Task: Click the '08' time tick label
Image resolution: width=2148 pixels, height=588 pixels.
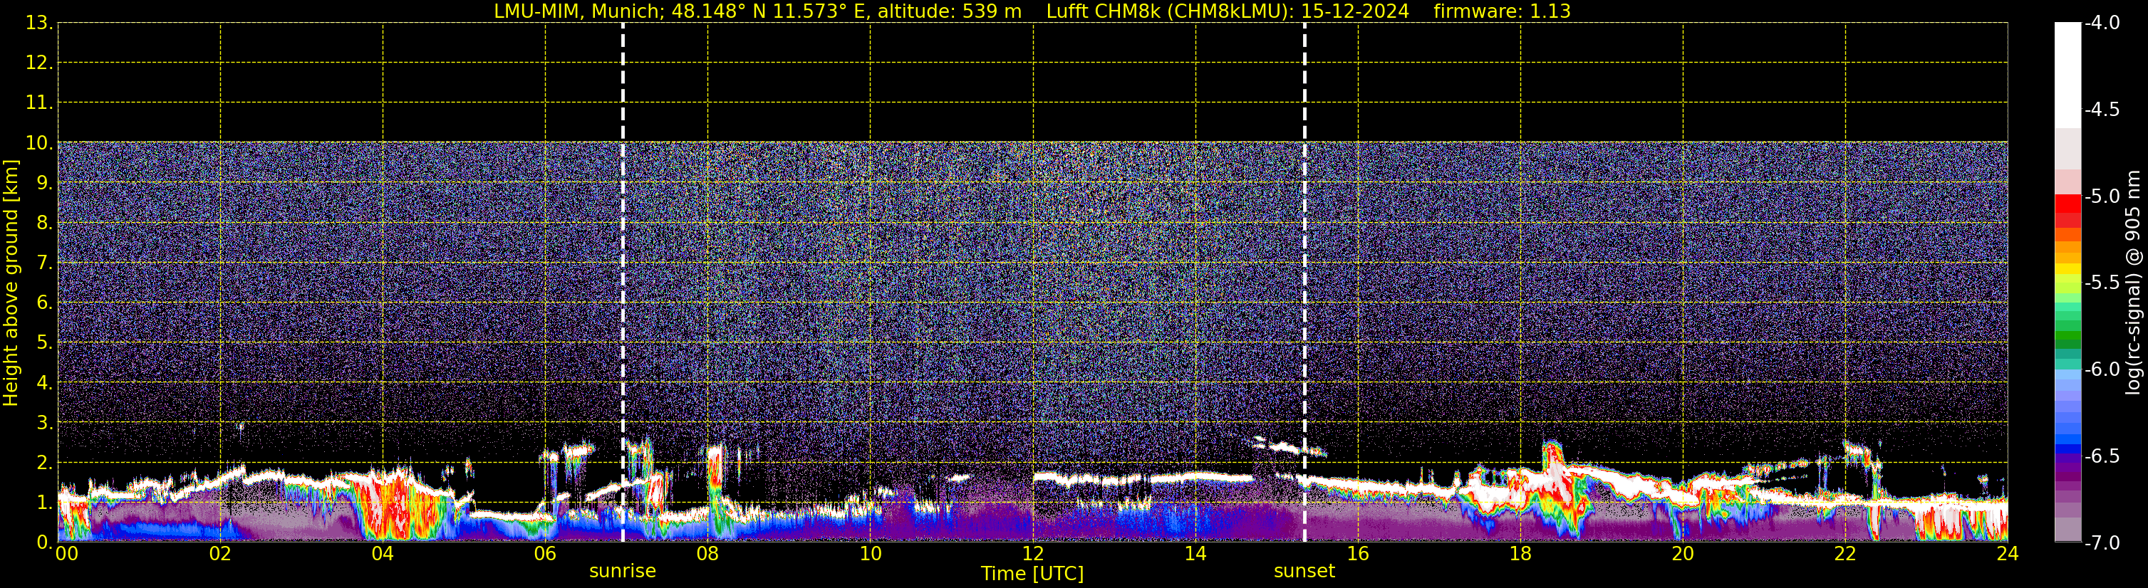Action: (708, 554)
